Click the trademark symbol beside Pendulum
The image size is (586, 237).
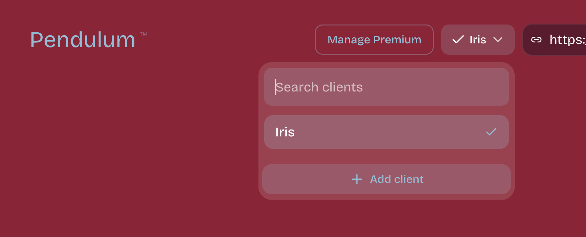pyautogui.click(x=144, y=34)
